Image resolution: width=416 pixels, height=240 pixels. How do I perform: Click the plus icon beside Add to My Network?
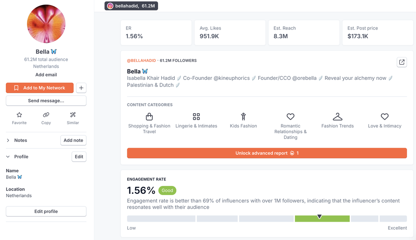pyautogui.click(x=81, y=88)
